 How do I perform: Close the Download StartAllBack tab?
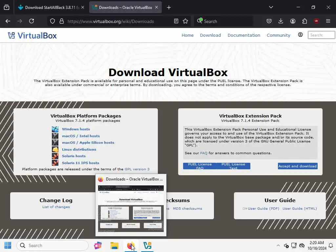click(x=83, y=8)
